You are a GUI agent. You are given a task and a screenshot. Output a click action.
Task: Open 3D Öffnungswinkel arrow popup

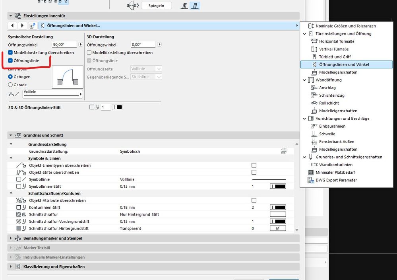(x=159, y=44)
